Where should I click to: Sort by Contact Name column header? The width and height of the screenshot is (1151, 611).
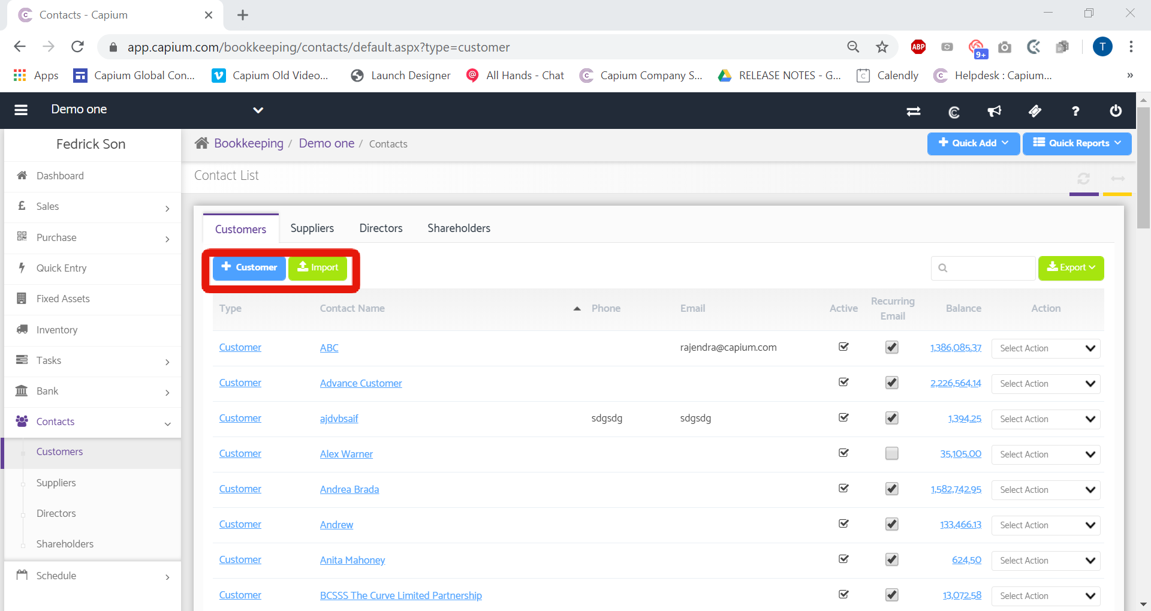(352, 309)
